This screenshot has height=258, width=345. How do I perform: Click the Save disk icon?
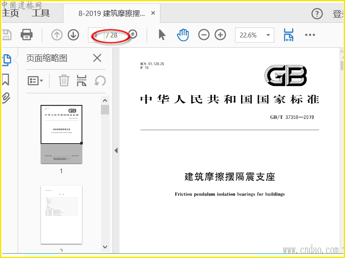[x=6, y=35]
